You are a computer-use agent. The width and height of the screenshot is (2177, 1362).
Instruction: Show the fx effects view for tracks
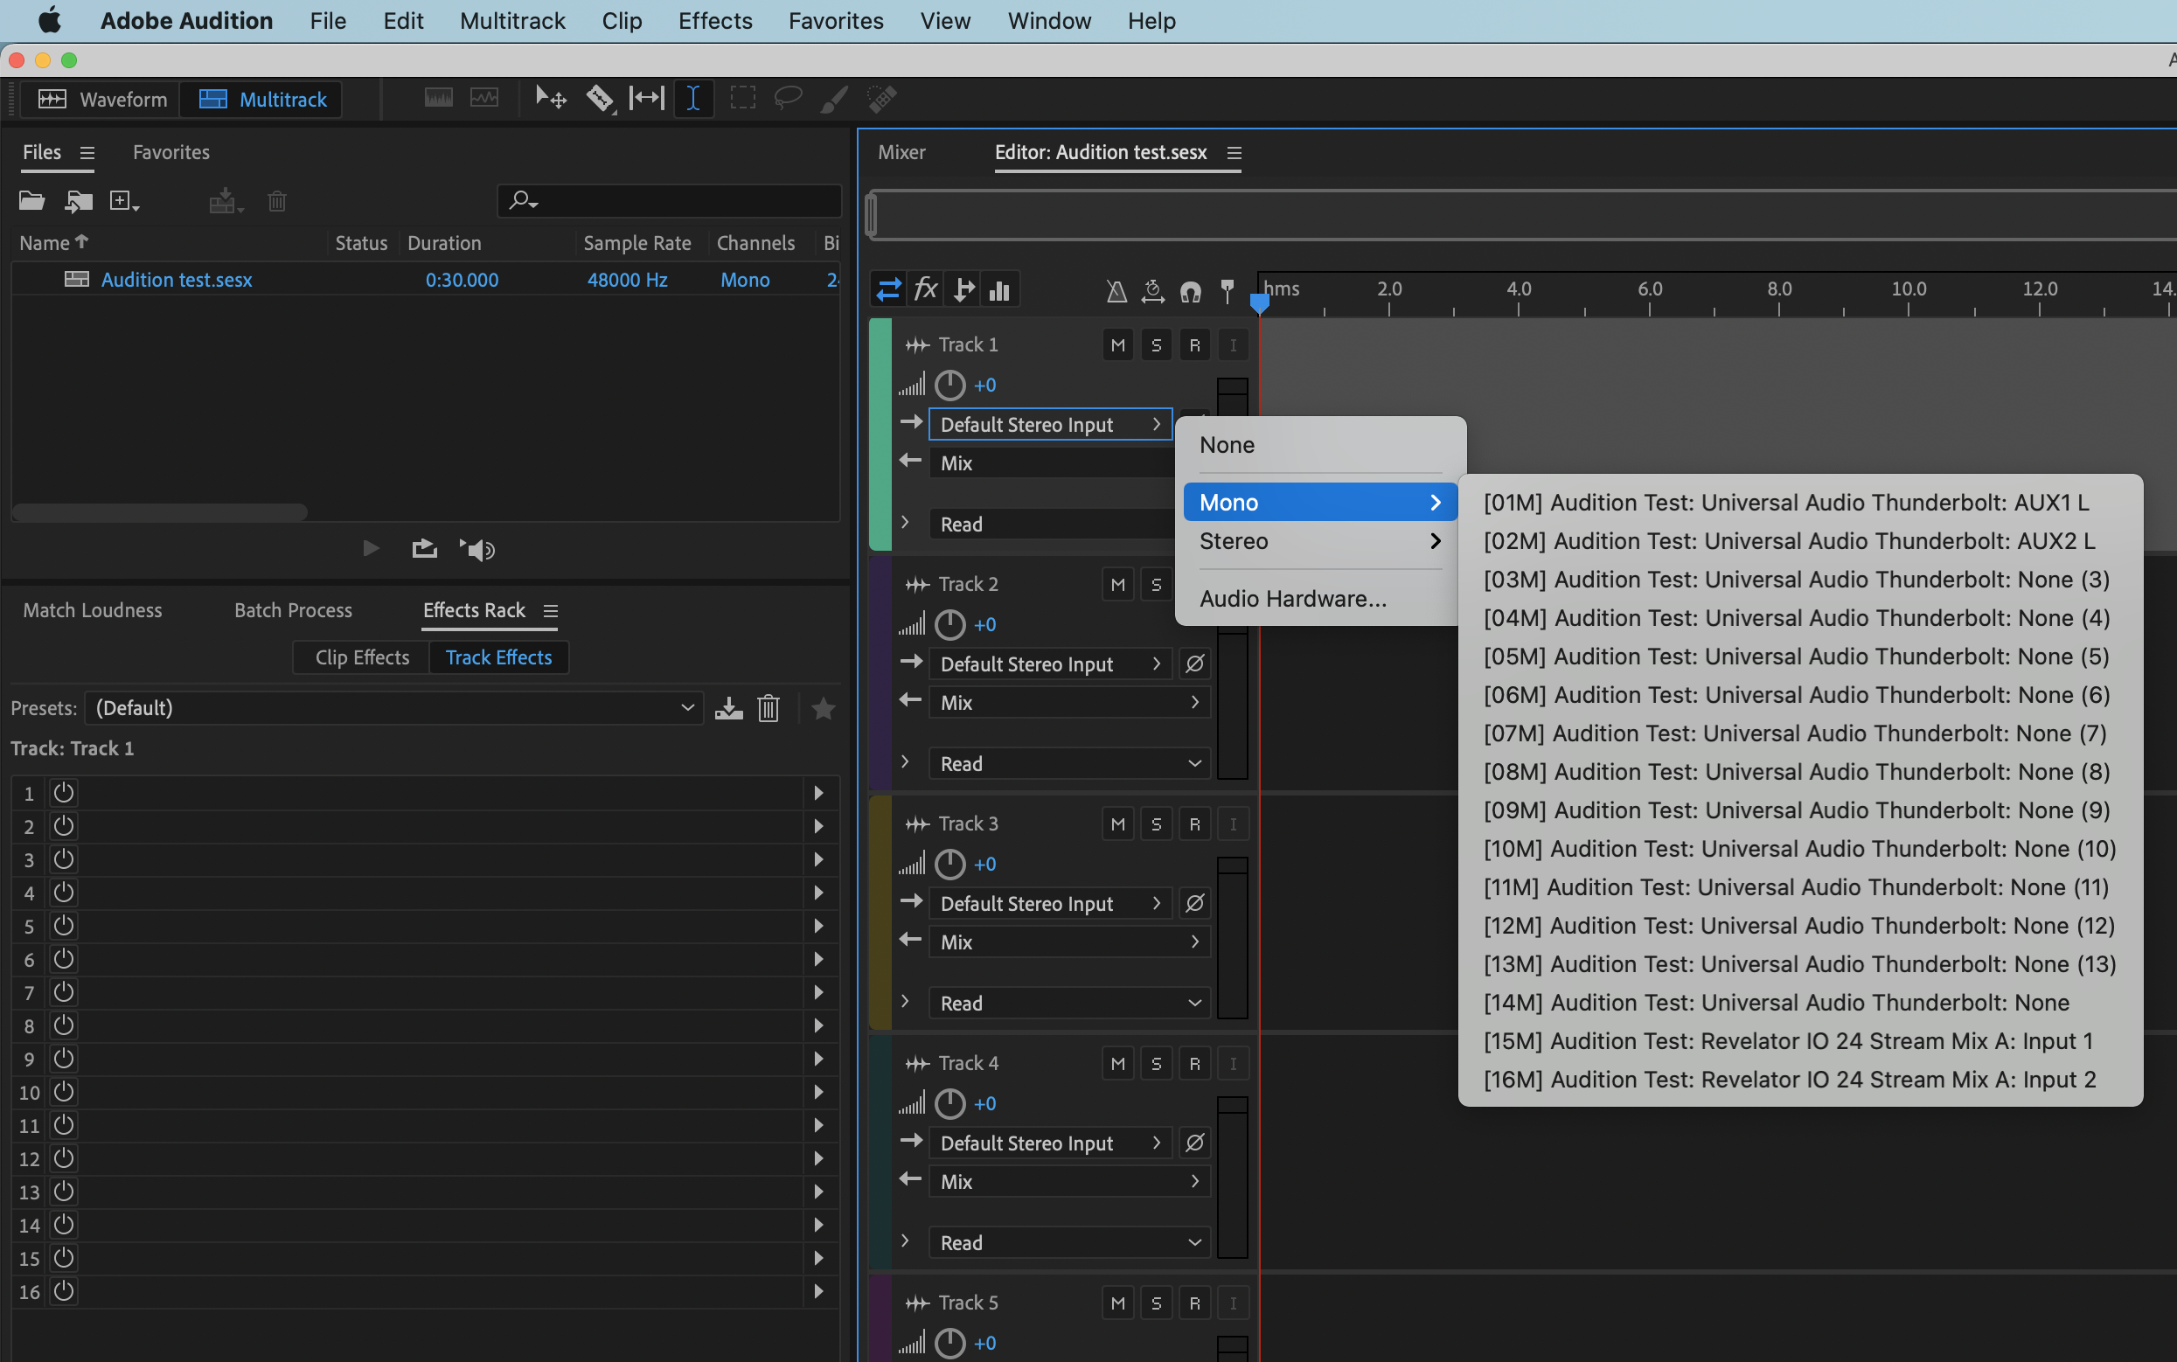tap(925, 288)
